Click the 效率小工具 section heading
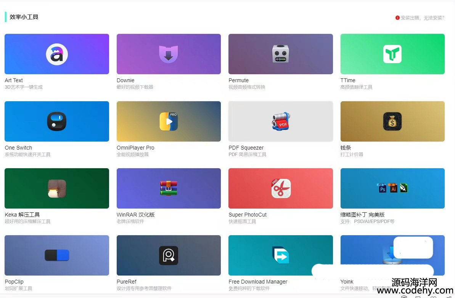Image resolution: width=455 pixels, height=298 pixels. [x=24, y=17]
